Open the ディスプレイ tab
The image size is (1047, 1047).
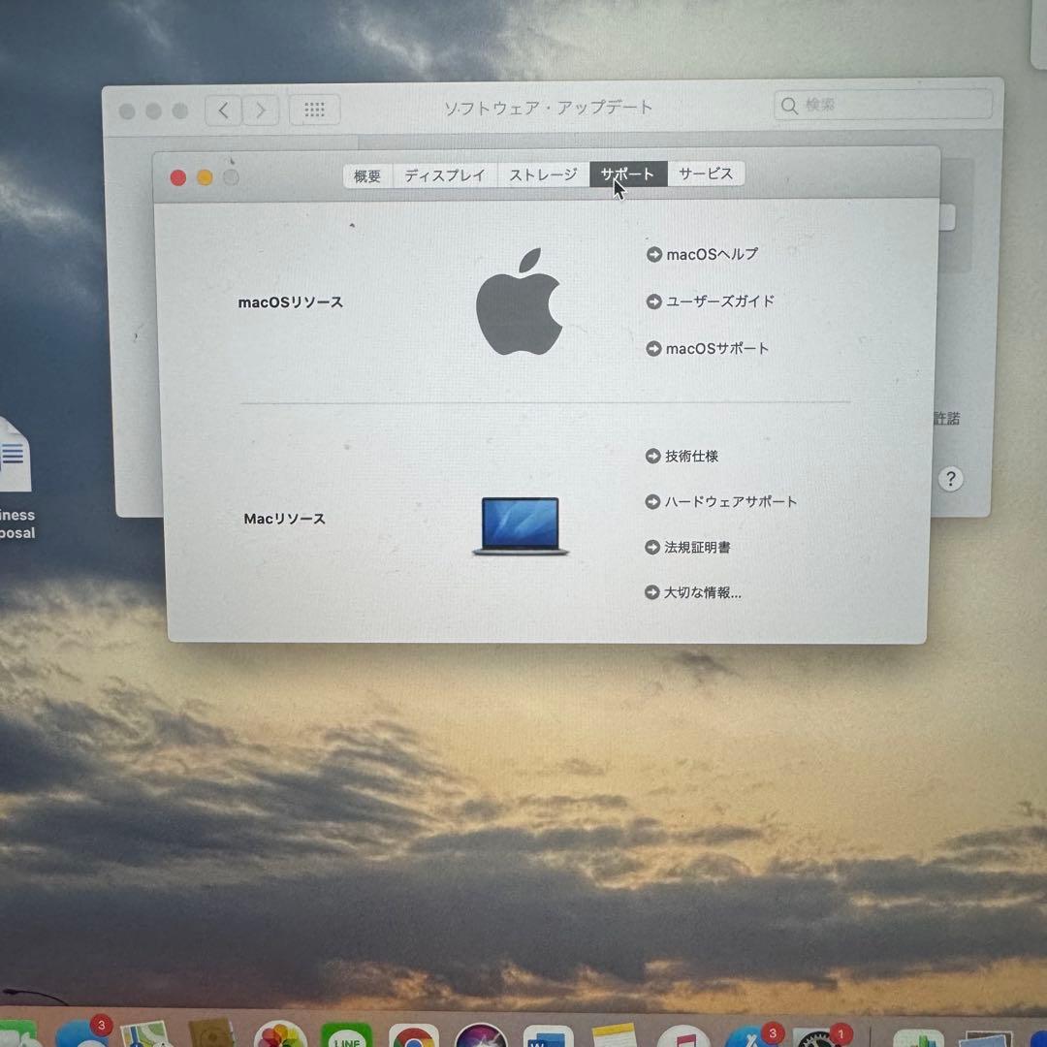[444, 175]
